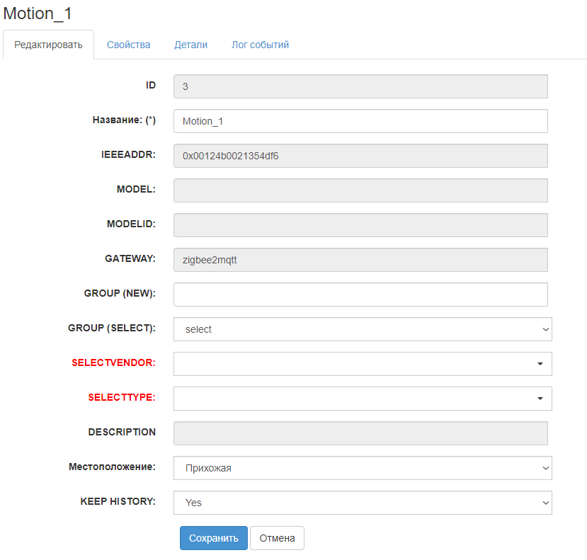Click the IEEEADDR disabled field
Viewport: 587px width, 560px height.
tap(360, 156)
